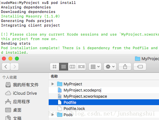Click the Finder title bar folder icon

point(138,59)
